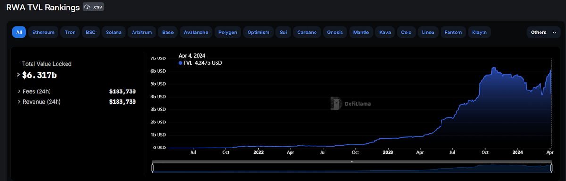Filter by Solana chain

click(x=114, y=33)
